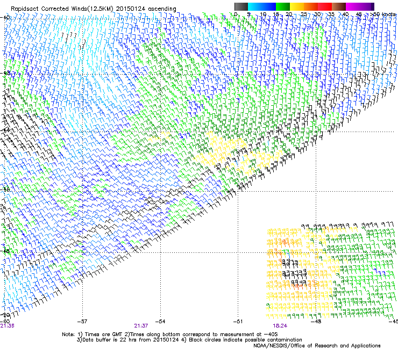The width and height of the screenshot is (398, 349).
Task: Click the chart title 'Rapidscat Corrected Winds(12.5KM)'
Action: (x=62, y=9)
